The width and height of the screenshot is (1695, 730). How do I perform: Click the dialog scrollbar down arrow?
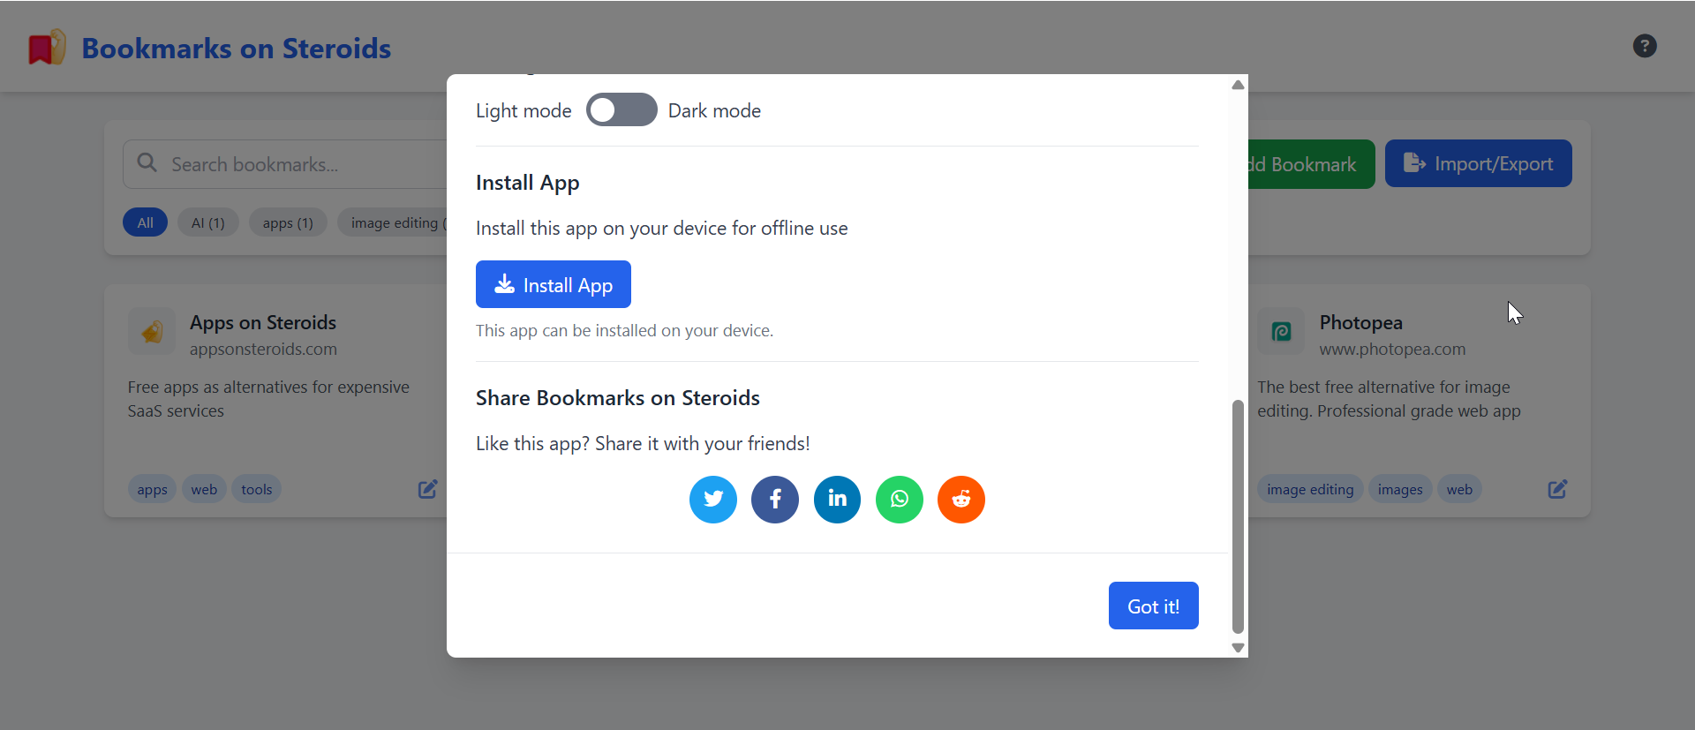click(1238, 648)
